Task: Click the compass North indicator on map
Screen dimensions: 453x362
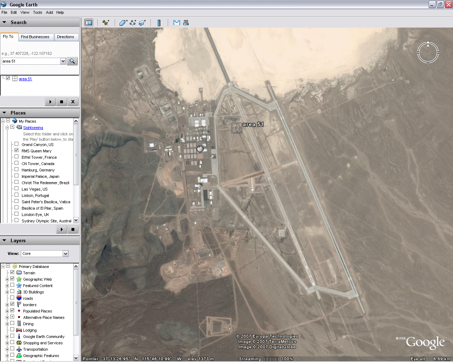Action: 428,45
